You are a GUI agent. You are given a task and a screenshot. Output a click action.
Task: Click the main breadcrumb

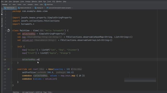pos(14,5)
